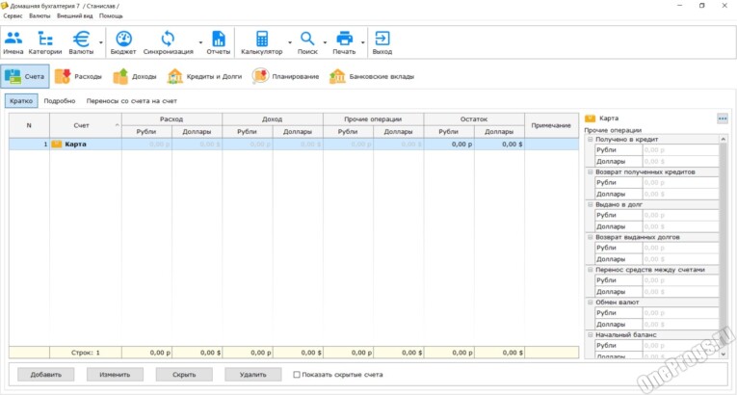Collapse the Возврат выданных долгов group
Viewport: 737px width, 395px height.
[590, 237]
